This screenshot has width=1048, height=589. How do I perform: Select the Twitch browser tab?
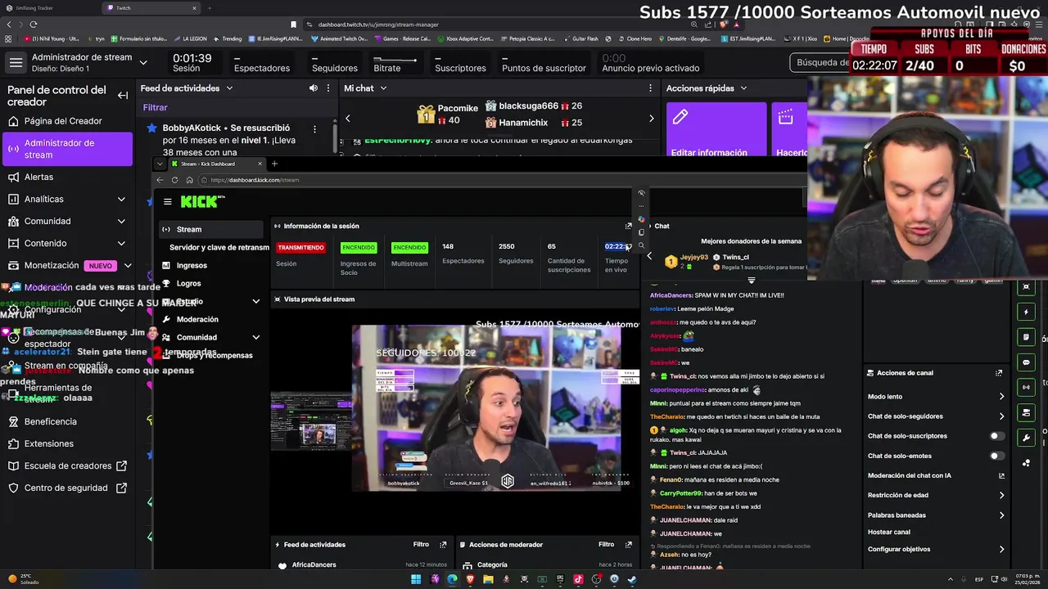pyautogui.click(x=151, y=8)
